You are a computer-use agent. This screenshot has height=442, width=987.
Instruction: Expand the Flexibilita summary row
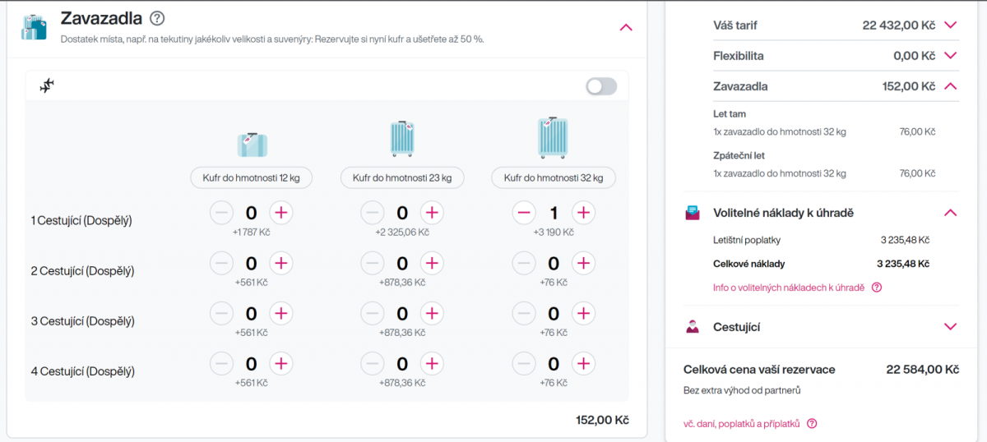[951, 56]
